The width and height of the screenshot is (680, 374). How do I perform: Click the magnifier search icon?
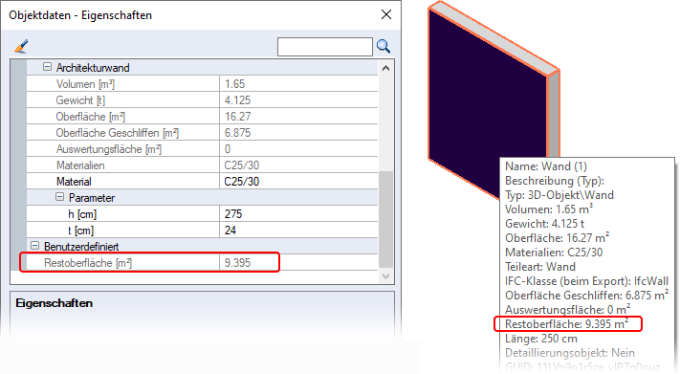tap(384, 46)
